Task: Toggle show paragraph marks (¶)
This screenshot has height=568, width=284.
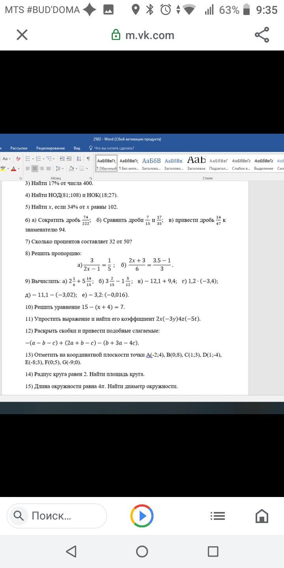Action: pos(88,159)
